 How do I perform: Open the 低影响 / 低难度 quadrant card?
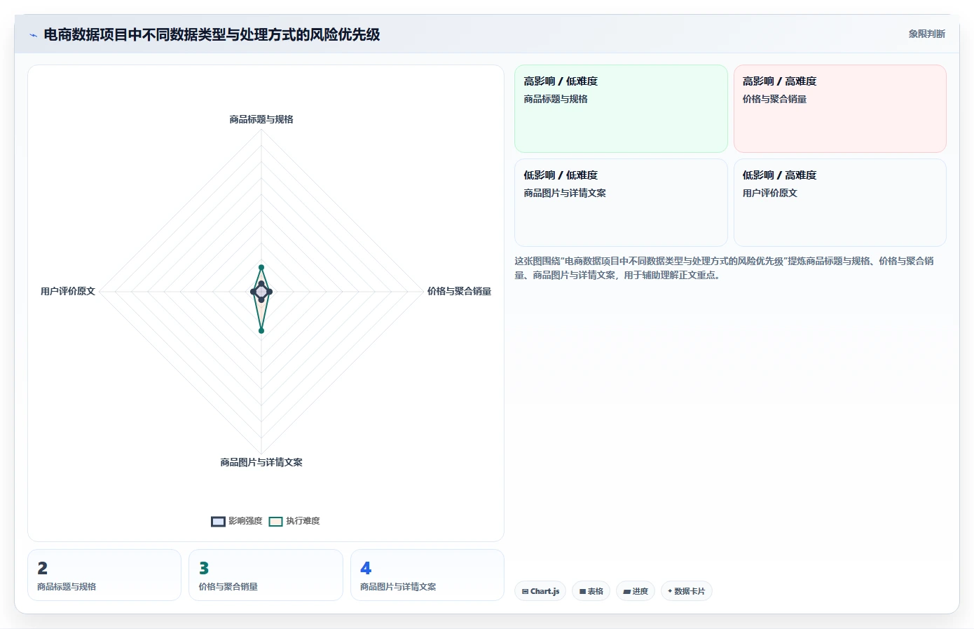(x=621, y=203)
